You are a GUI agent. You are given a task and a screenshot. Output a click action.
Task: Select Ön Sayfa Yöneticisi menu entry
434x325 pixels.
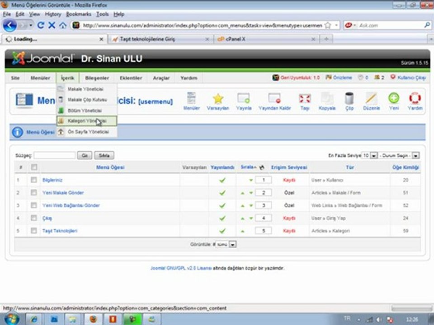point(87,132)
